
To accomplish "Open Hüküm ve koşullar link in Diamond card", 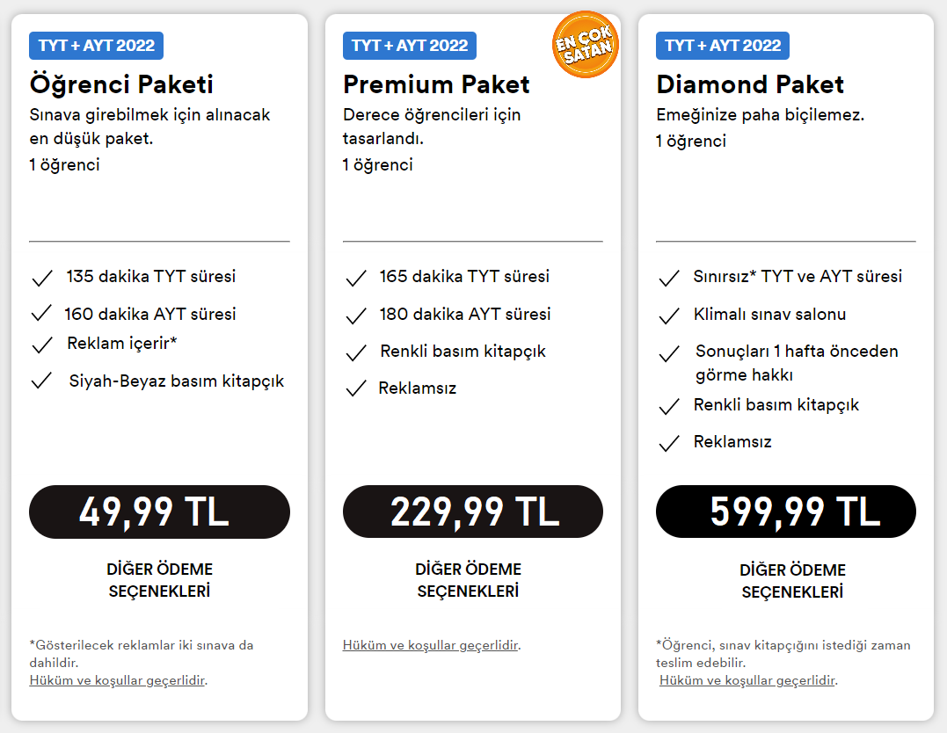I will tap(747, 680).
